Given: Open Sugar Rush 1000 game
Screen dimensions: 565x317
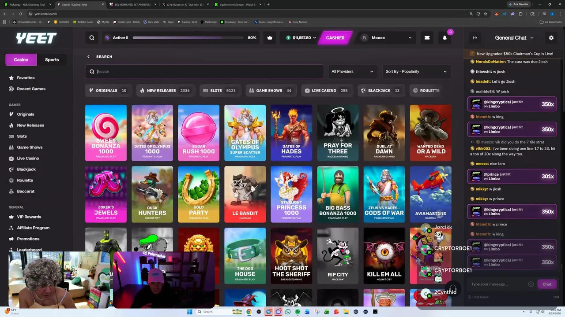Looking at the screenshot, I should pos(199,133).
